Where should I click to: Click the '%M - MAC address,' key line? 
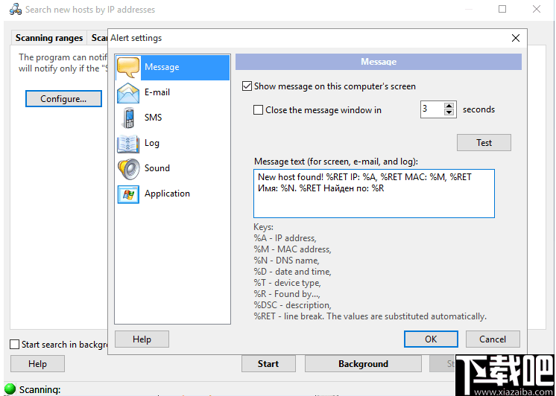tap(292, 249)
